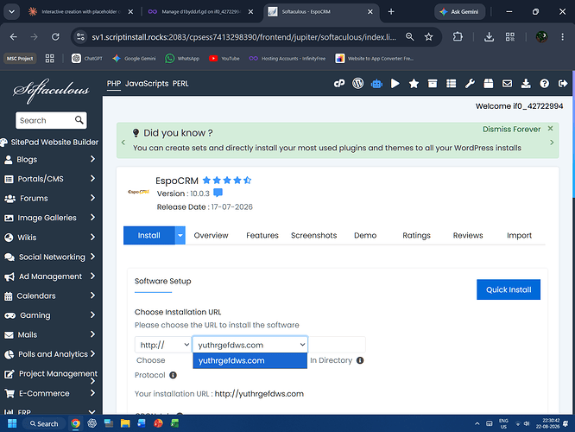Open the Ratings tab
This screenshot has height=432, width=575.
click(417, 235)
